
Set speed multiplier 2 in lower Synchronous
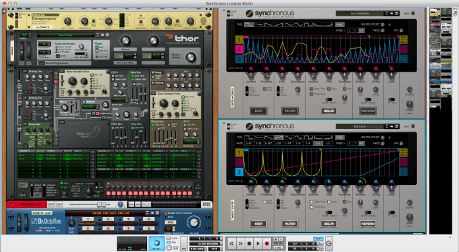tap(350, 143)
